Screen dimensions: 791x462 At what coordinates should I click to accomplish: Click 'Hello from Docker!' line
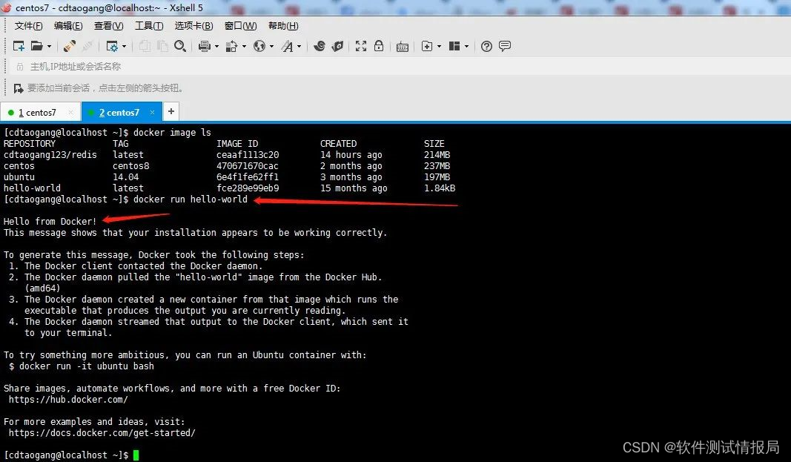pos(50,222)
